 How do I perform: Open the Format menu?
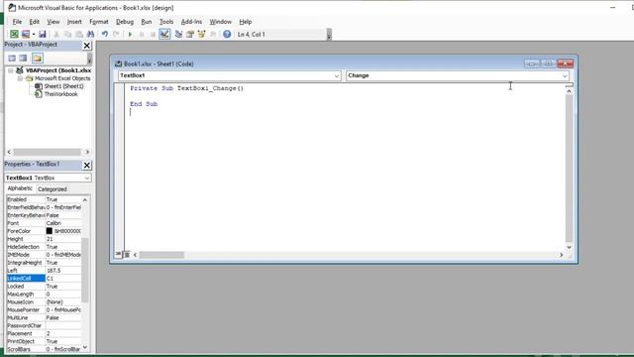point(99,22)
